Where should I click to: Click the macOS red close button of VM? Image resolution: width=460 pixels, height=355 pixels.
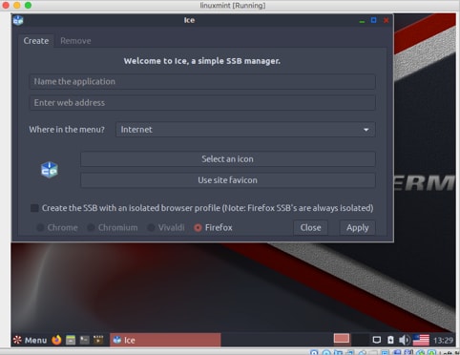6,6
